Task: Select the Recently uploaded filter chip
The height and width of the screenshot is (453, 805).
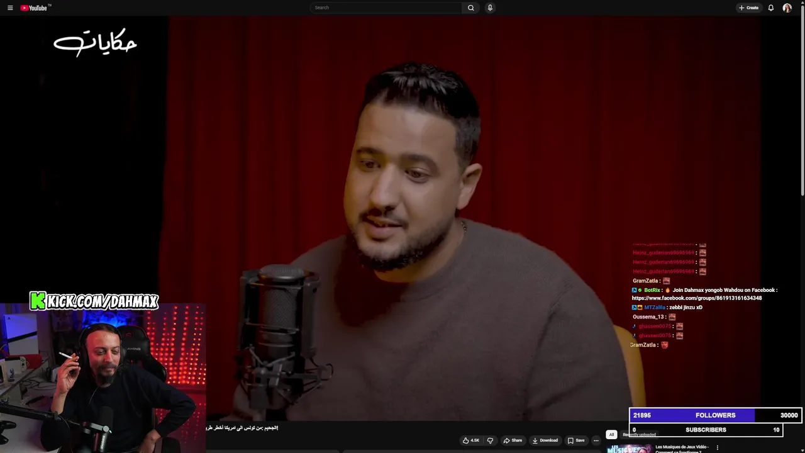Action: 639,434
